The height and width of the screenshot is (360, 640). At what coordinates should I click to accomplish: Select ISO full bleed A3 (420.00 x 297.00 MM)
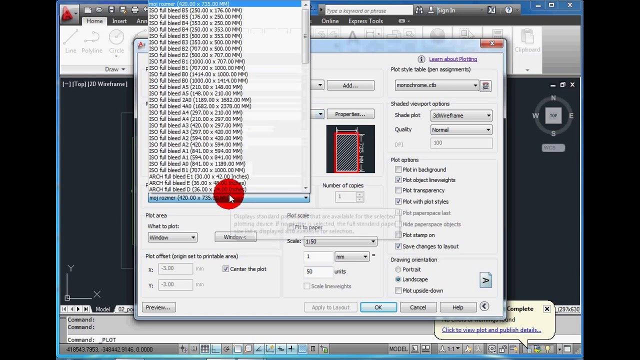coord(195,125)
